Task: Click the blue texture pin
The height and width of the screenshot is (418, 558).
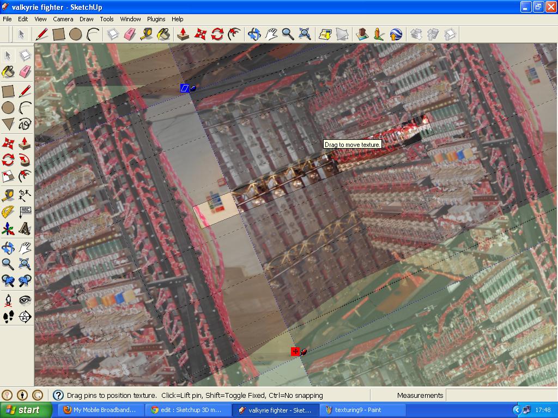Action: point(184,88)
